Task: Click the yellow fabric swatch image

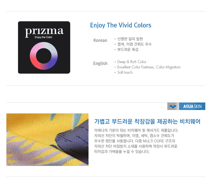Action: 47,140
